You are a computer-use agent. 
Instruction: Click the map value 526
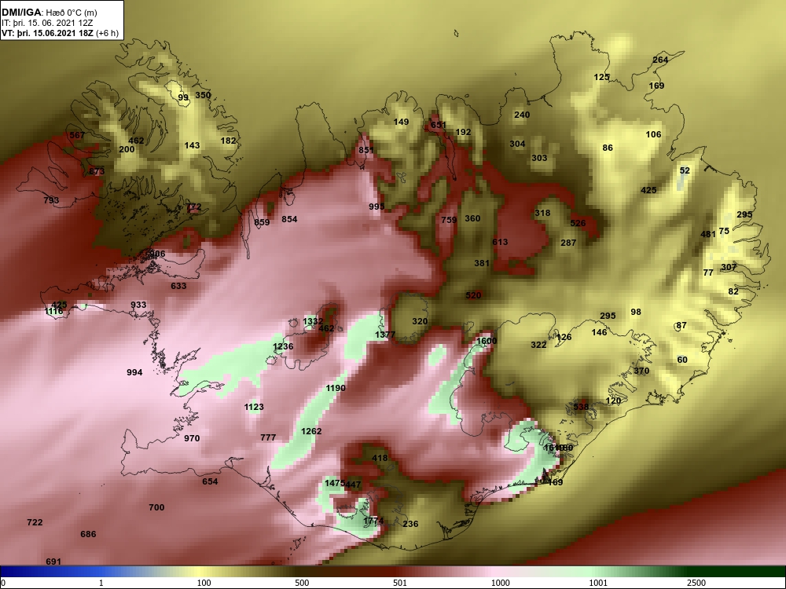pos(578,223)
